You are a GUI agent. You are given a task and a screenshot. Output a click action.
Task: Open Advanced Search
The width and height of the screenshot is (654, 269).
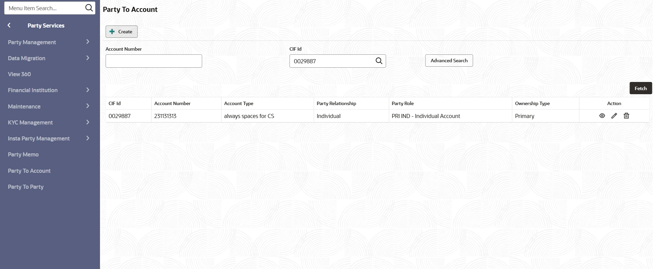449,61
